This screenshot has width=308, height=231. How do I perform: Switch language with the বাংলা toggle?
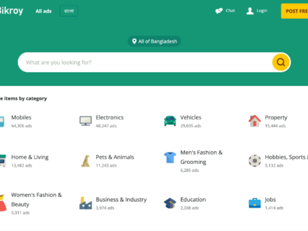tap(69, 11)
